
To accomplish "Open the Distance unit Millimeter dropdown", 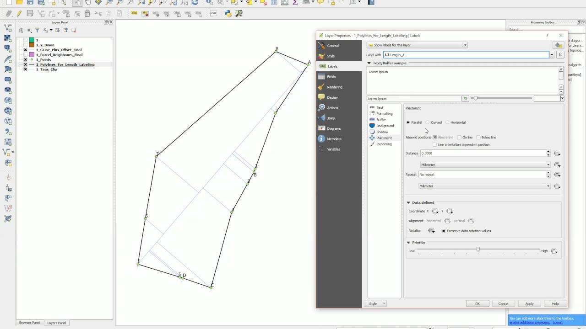I will 485,164.
